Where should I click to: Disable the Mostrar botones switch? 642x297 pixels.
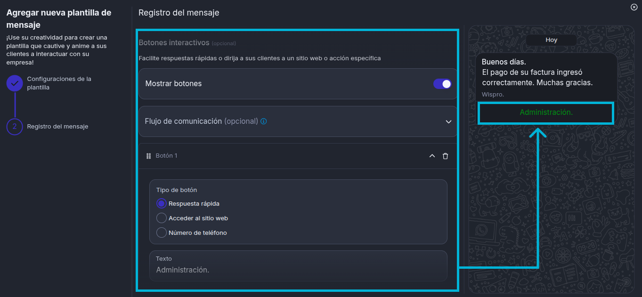442,83
